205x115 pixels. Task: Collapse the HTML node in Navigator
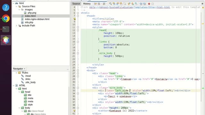(x=13, y=86)
